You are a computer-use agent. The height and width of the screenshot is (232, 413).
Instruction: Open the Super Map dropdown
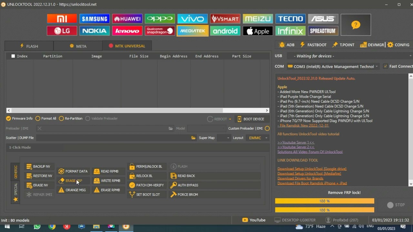click(224, 138)
